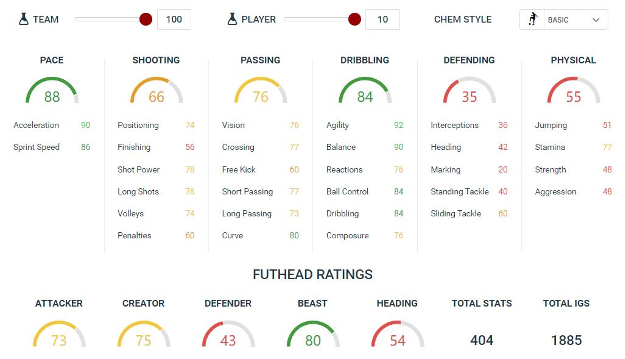
Task: Click the CHEM STYLE label
Action: tap(463, 20)
